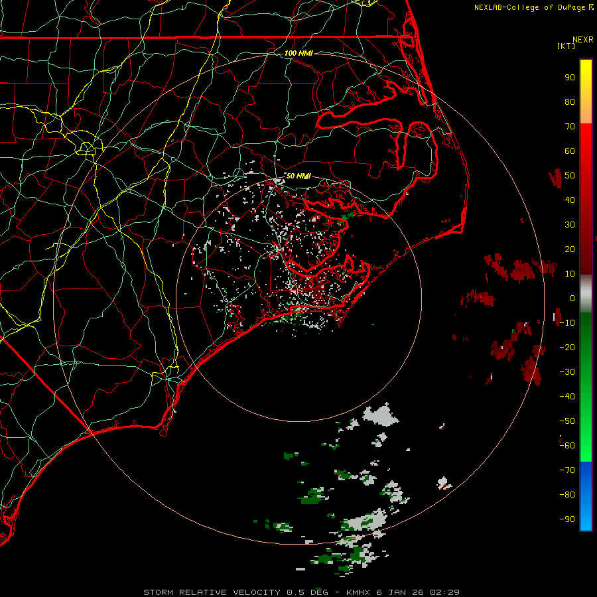
Task: Click the [KT] units label above the color scale
Action: (x=566, y=46)
